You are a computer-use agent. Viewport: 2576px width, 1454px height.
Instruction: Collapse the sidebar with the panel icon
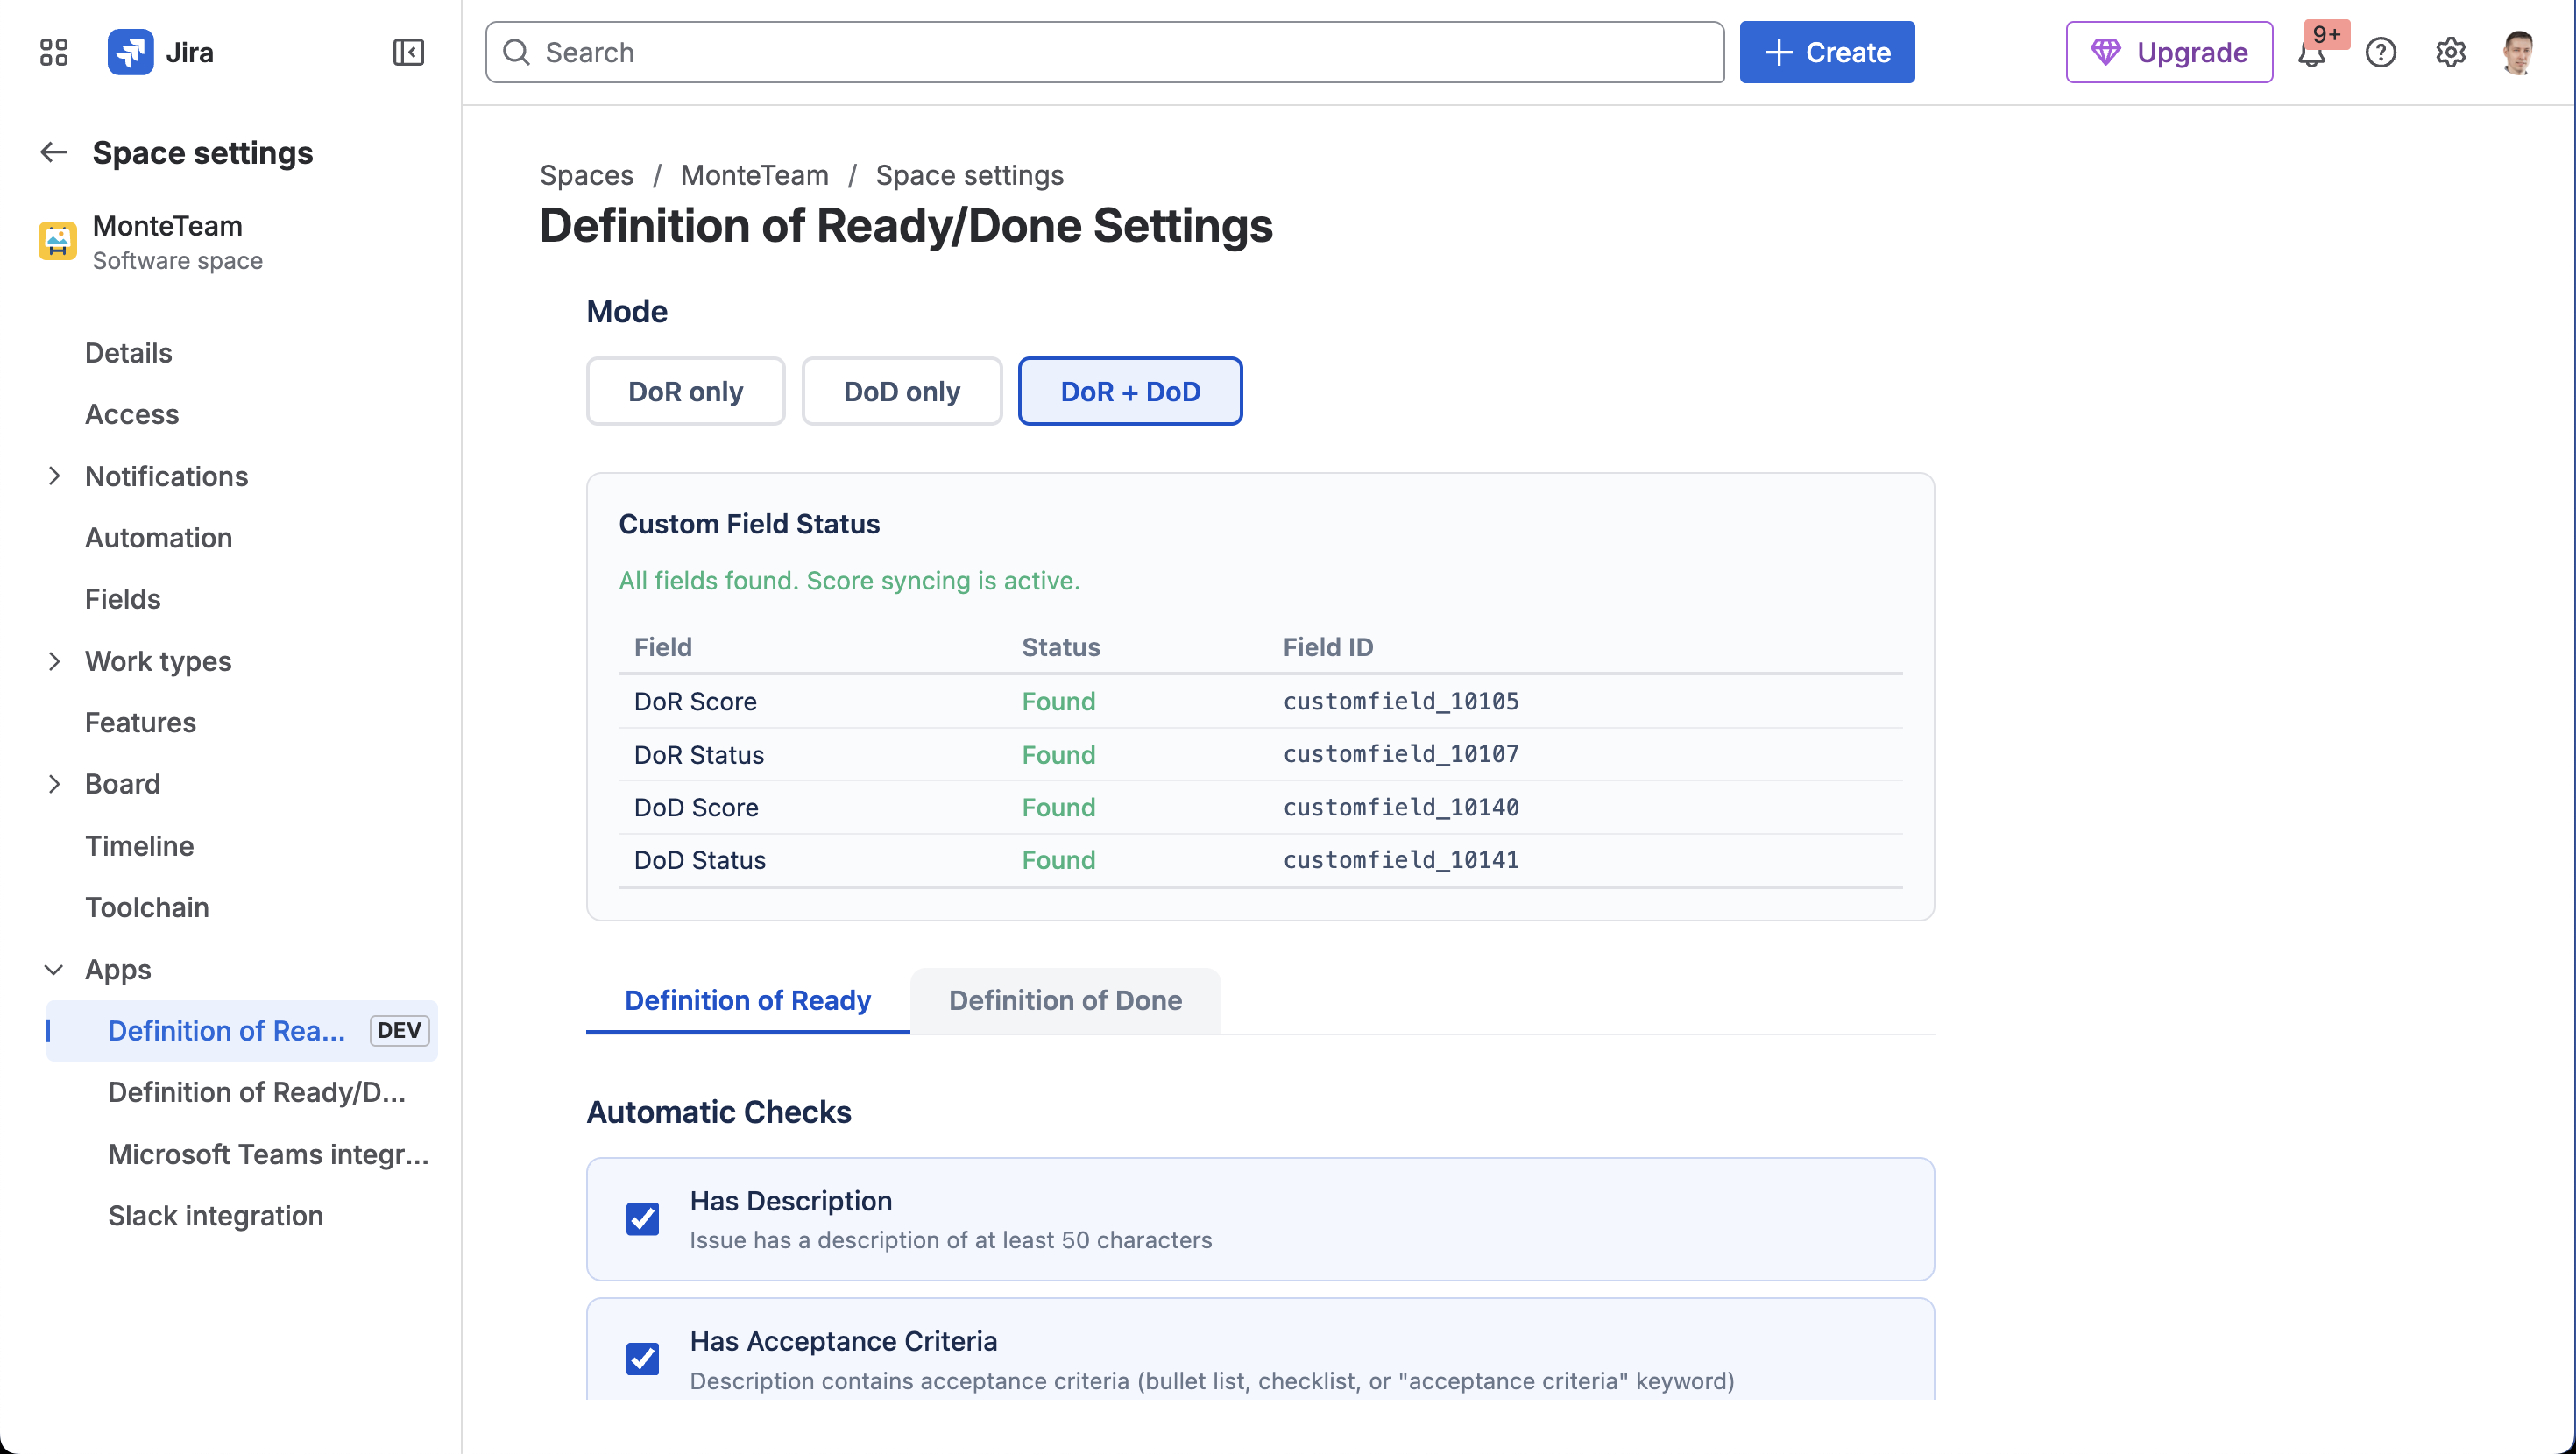pos(408,52)
